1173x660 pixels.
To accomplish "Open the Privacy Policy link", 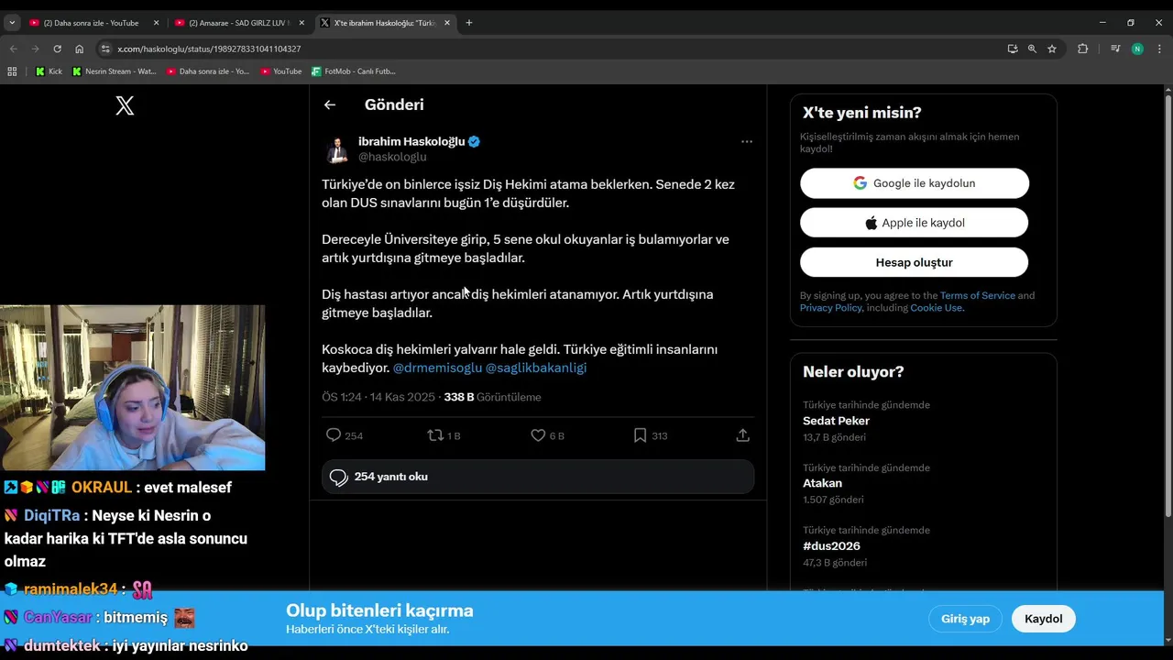I will (831, 308).
